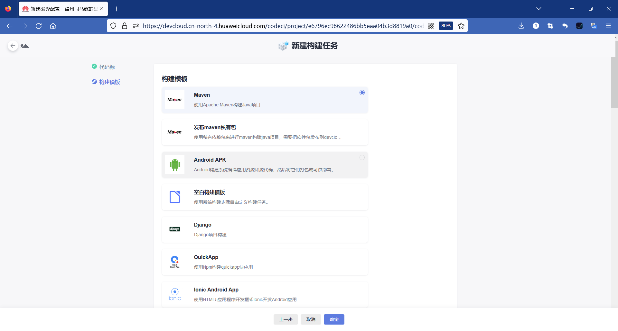Image resolution: width=618 pixels, height=331 pixels.
Task: Open the Firefox hamburger application menu
Action: (x=608, y=26)
